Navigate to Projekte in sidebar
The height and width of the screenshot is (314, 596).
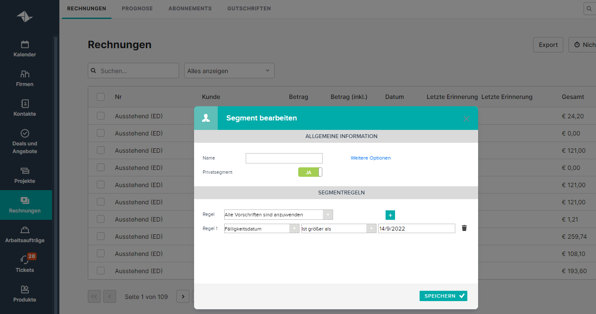[25, 175]
